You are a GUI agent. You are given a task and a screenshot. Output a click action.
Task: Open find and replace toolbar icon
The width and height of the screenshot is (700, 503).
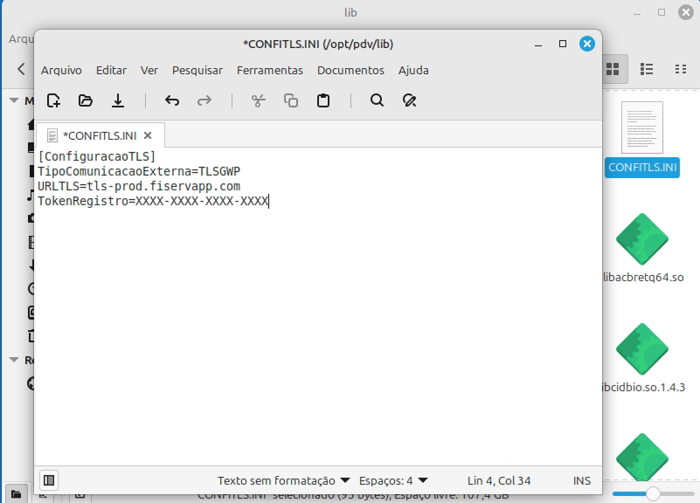click(409, 100)
